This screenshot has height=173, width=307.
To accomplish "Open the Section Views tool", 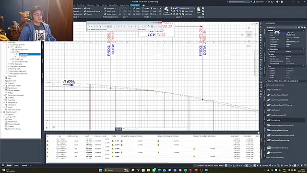I will tap(110, 14).
